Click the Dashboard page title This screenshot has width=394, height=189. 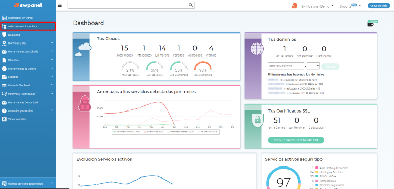[x=88, y=23]
